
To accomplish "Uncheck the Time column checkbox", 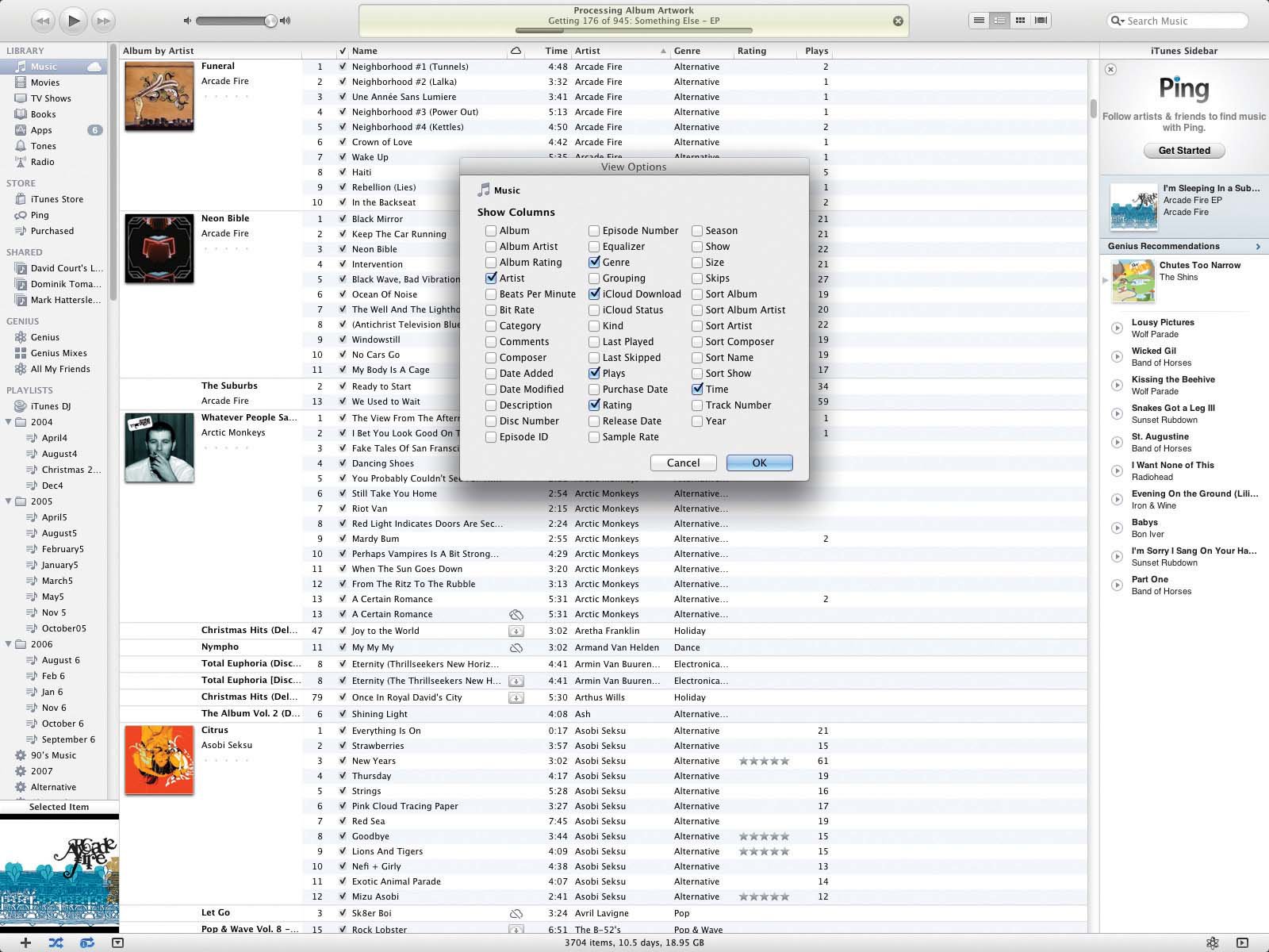I will [x=697, y=390].
